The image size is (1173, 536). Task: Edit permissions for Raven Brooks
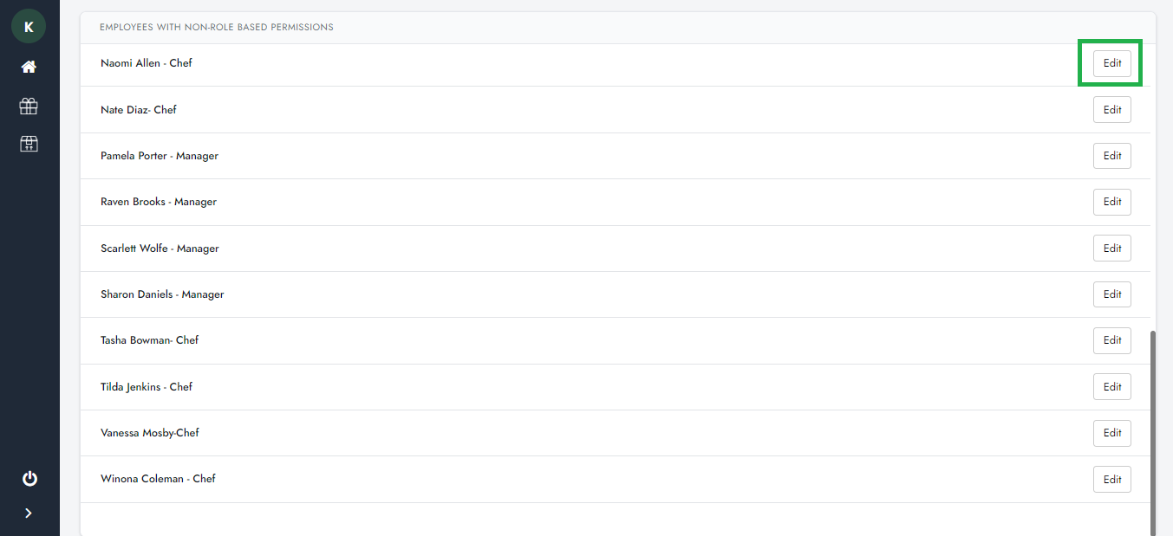tap(1111, 202)
